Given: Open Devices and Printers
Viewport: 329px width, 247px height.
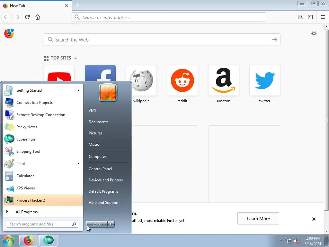Looking at the screenshot, I should (x=106, y=180).
